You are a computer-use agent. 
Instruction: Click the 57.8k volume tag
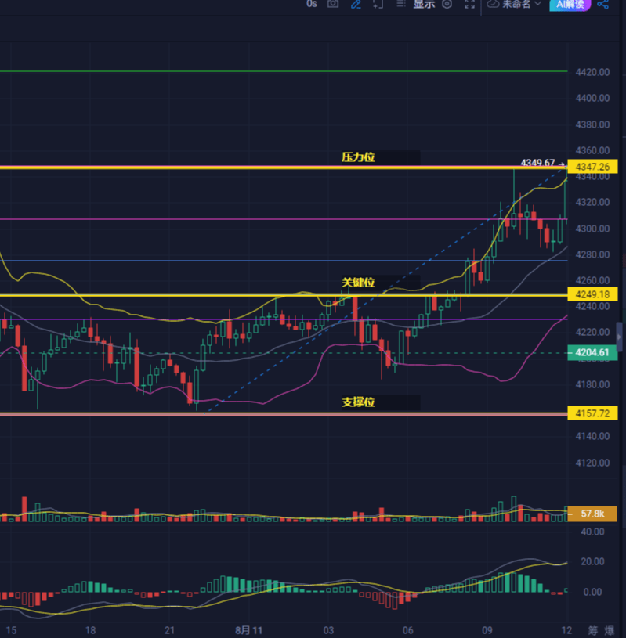(x=592, y=514)
